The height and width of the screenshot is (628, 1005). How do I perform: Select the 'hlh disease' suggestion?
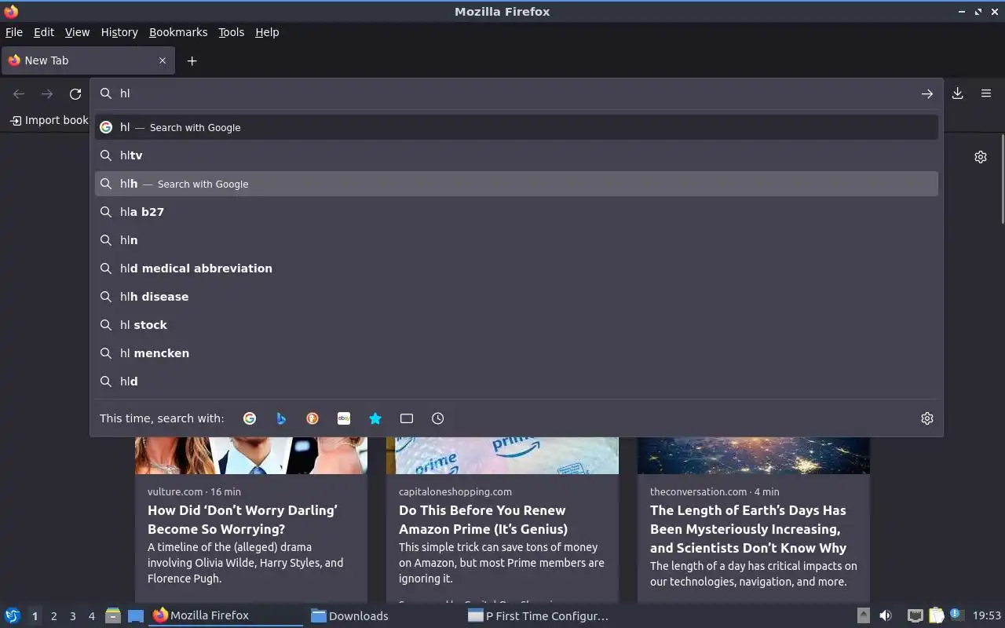tap(517, 297)
